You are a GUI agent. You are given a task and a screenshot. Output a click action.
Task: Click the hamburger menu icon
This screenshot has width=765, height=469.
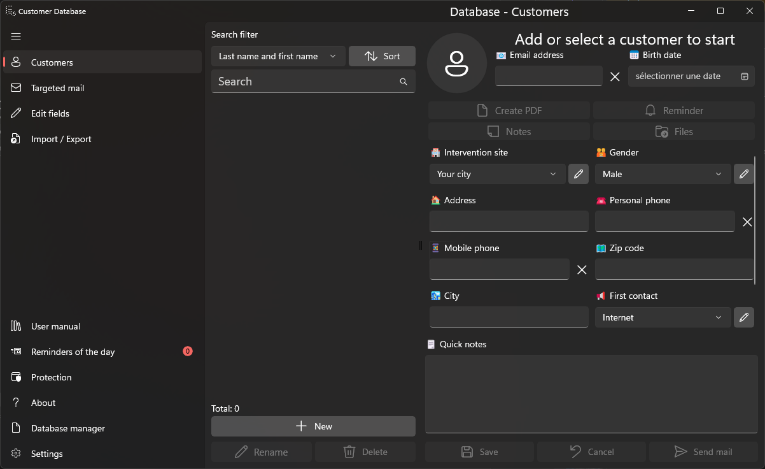[x=16, y=36]
